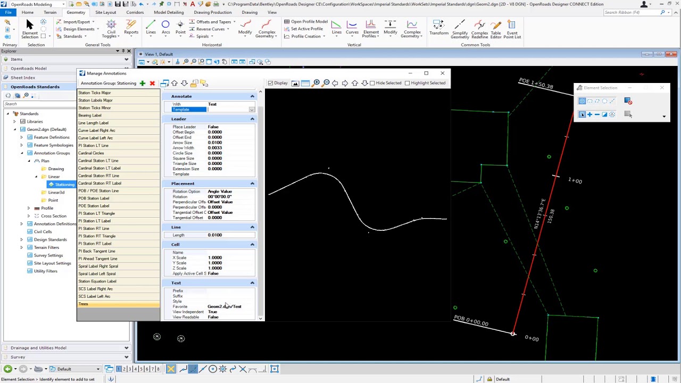
Task: Delete annotation using red X icon
Action: point(152,84)
